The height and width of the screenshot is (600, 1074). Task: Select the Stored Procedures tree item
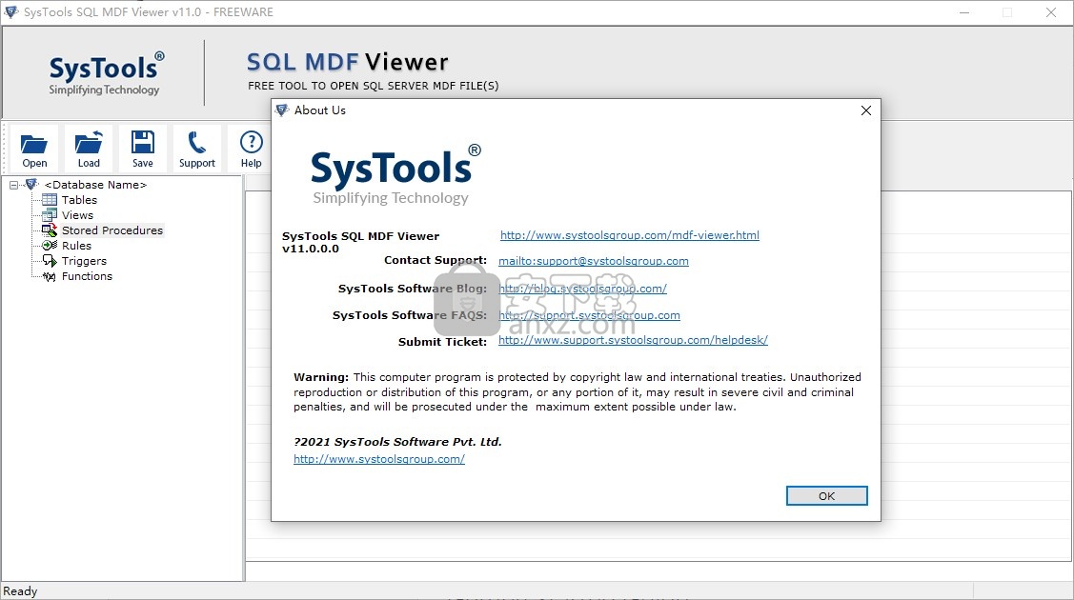[x=112, y=230]
